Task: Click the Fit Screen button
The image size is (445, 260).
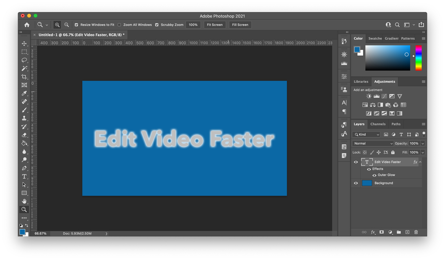Action: (215, 25)
